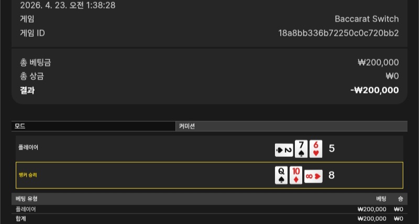The image size is (419, 224).
Task: Click the Player's 7 of spades card
Action: click(x=301, y=149)
